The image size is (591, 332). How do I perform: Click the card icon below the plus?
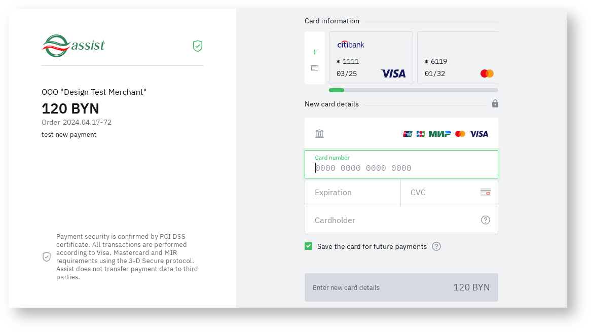click(315, 68)
